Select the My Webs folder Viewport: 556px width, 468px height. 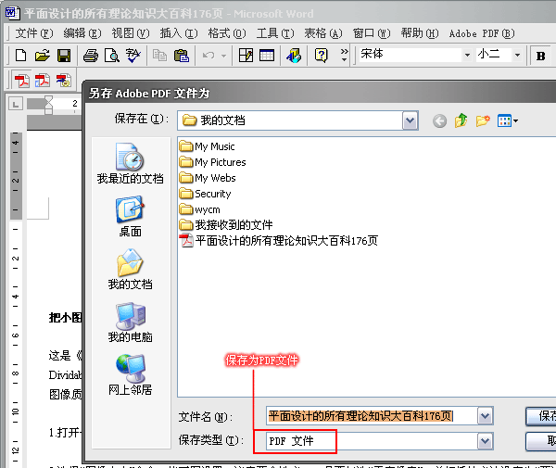(208, 178)
